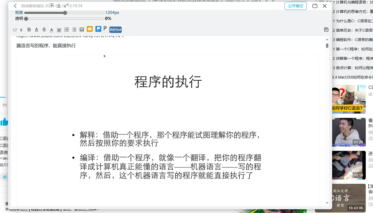Apply underline formatting to text
Viewport: 373px width, 213px height.
coord(37,30)
